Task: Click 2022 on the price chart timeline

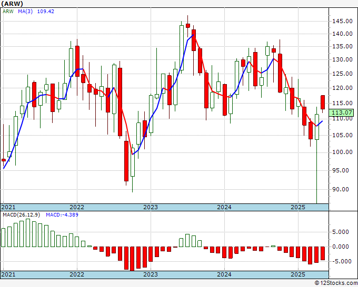Action: [77, 207]
